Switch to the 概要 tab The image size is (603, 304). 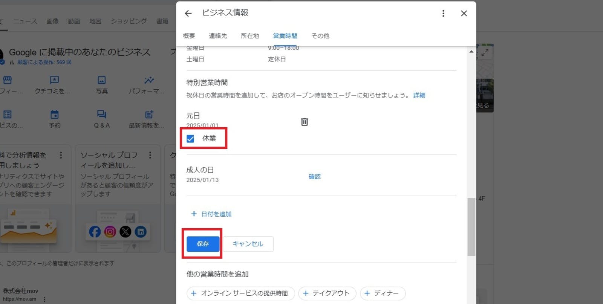click(x=189, y=36)
